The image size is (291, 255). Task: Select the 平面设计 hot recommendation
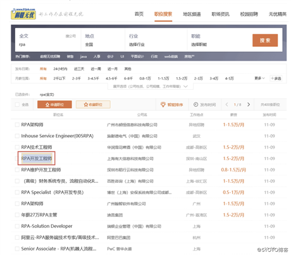[x=137, y=56]
